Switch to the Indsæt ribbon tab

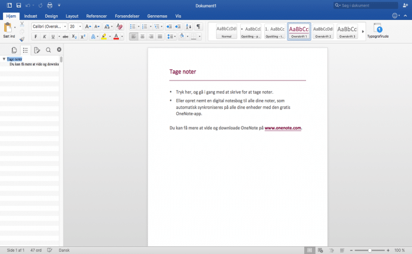click(31, 16)
